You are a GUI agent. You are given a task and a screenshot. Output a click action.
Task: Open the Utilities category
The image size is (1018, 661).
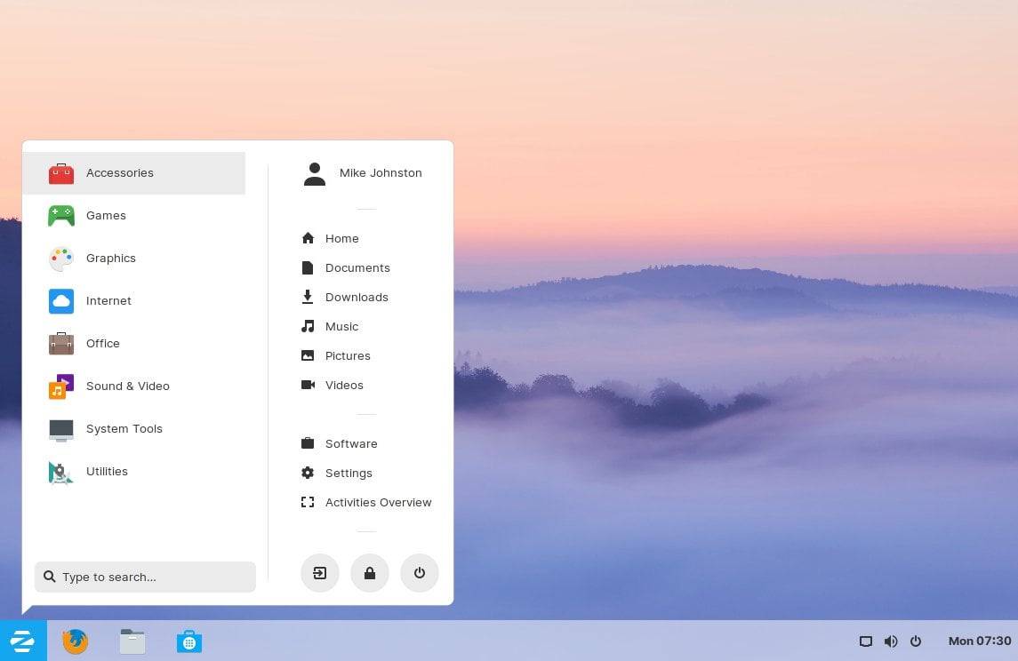pos(107,471)
